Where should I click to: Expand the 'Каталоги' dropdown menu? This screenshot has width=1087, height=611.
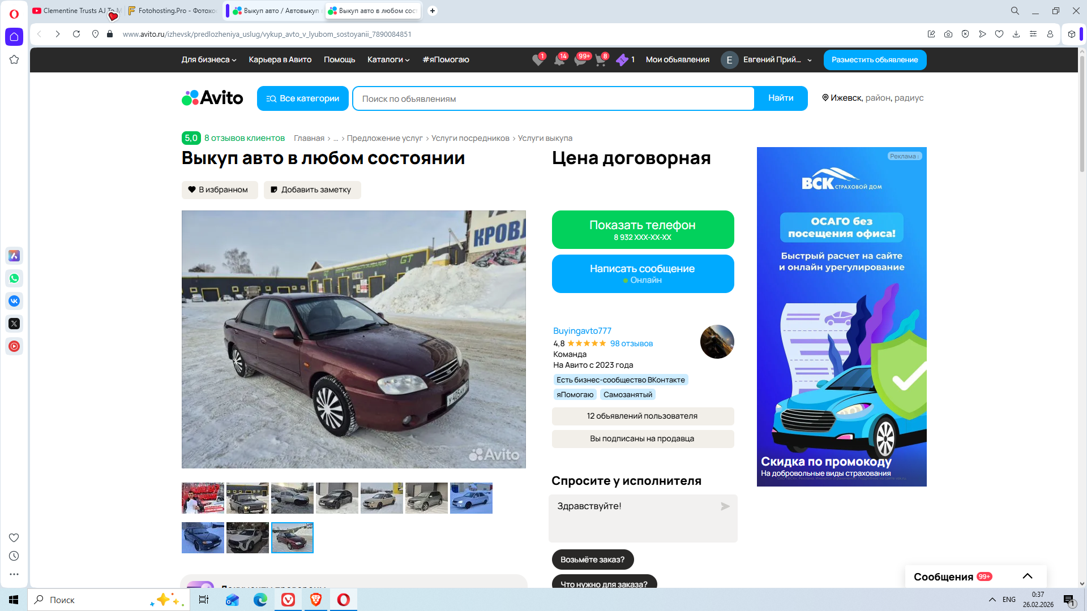[388, 60]
